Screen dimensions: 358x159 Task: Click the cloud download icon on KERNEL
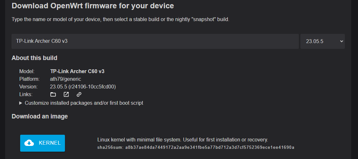pos(29,143)
